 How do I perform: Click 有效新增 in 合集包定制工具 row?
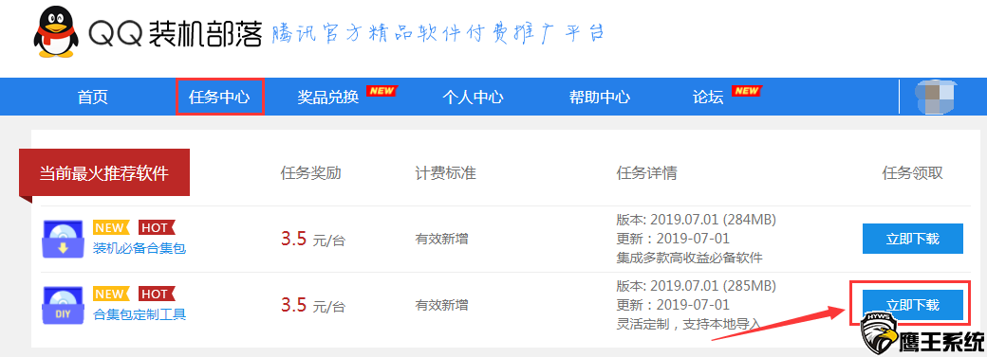(441, 306)
